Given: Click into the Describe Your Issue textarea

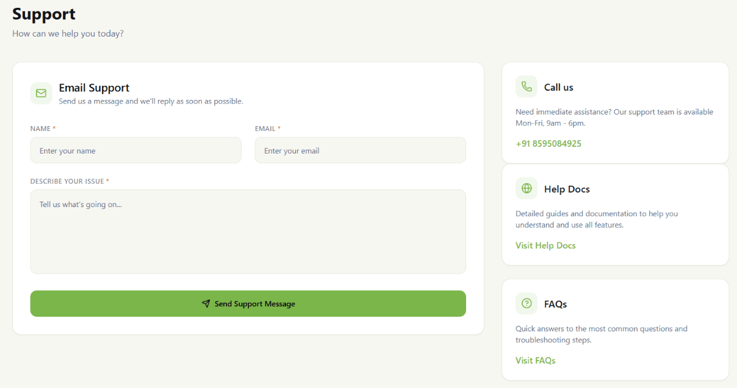Looking at the screenshot, I should click(x=248, y=231).
